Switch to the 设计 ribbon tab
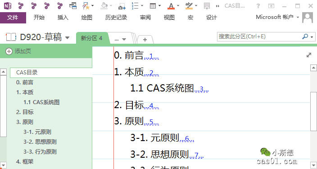 pos(212,18)
